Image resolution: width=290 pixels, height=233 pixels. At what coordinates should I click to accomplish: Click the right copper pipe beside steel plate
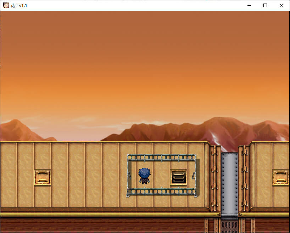[245, 178]
